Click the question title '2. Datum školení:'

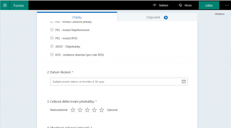59,72
